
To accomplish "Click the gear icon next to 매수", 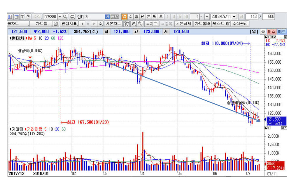I will [x=263, y=32].
